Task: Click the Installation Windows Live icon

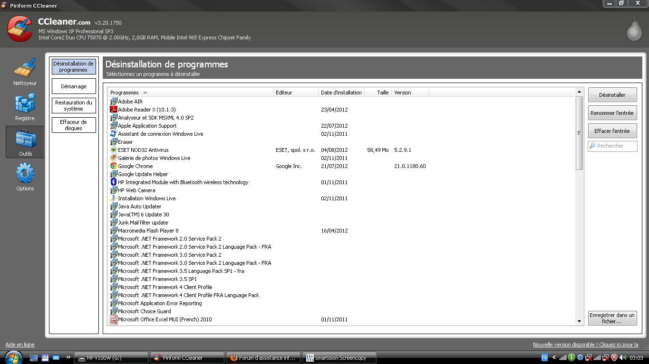Action: 113,198
